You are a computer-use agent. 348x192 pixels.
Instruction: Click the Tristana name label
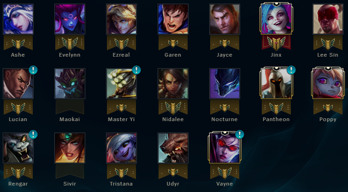point(121,184)
